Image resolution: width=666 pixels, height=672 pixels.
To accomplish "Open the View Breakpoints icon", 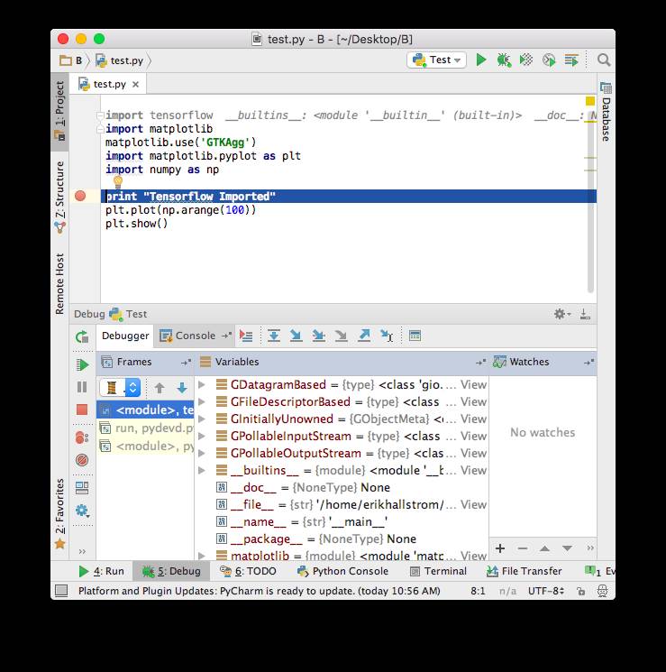I will coord(82,437).
